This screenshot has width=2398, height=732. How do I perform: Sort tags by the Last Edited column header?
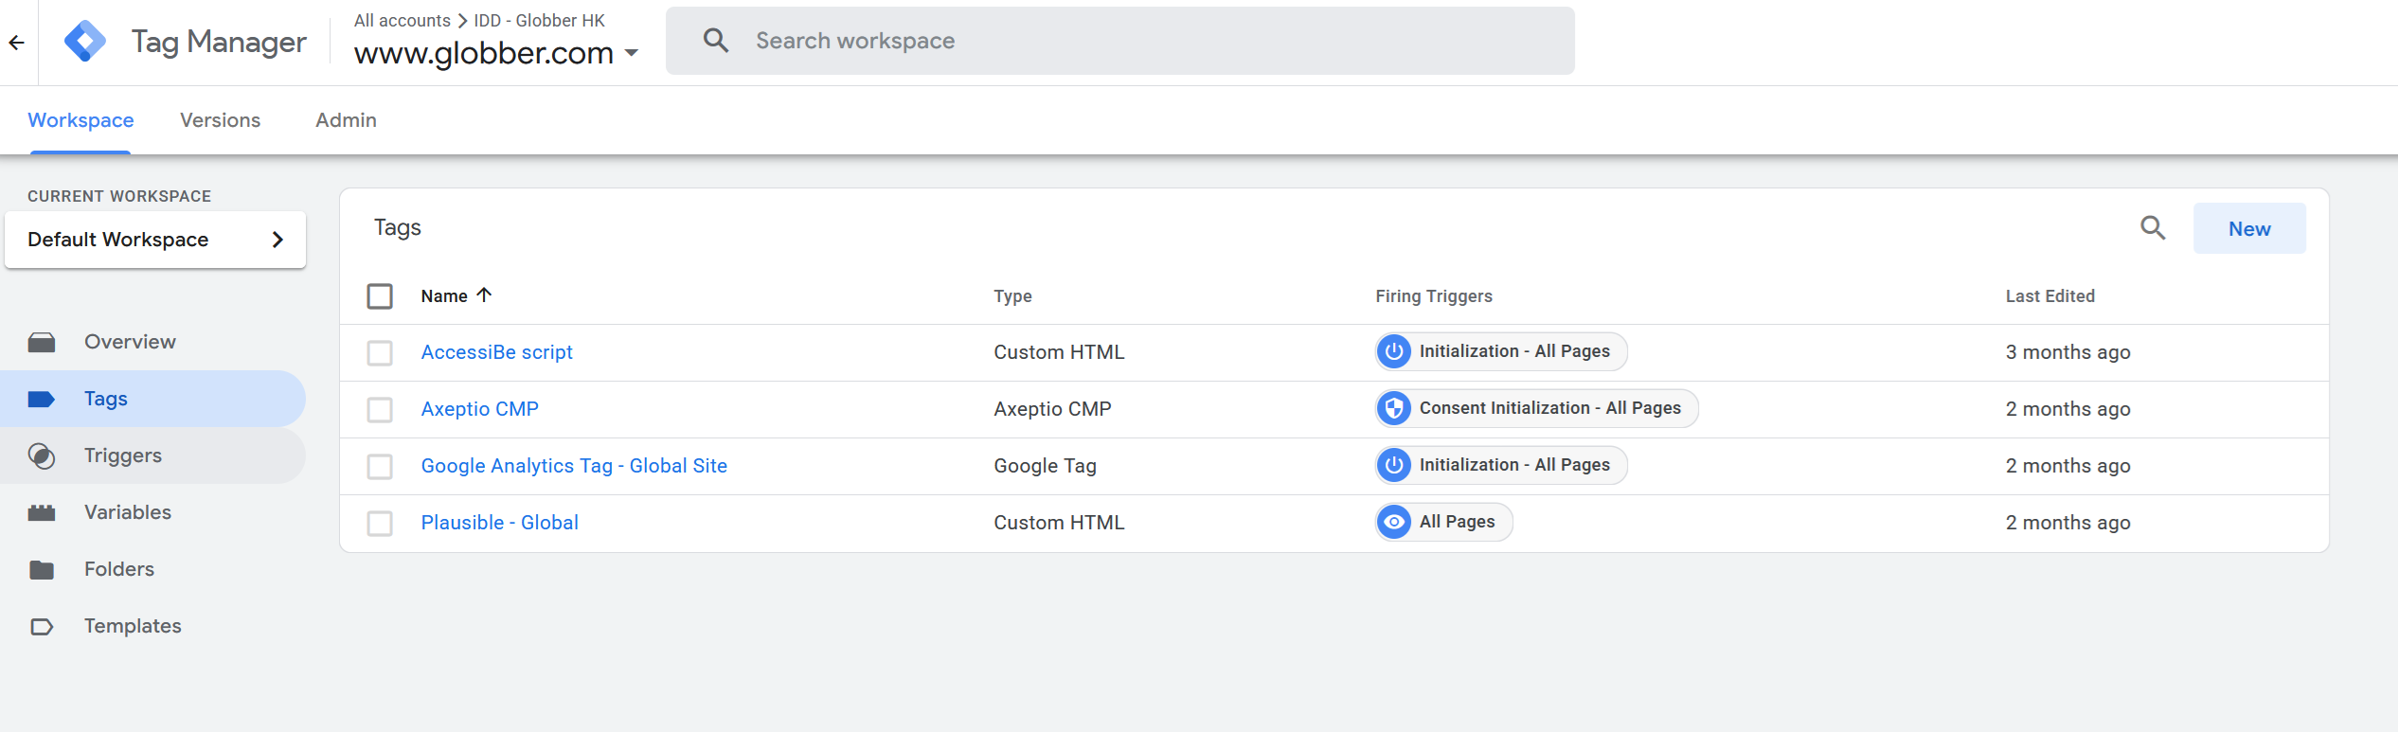pos(2049,296)
